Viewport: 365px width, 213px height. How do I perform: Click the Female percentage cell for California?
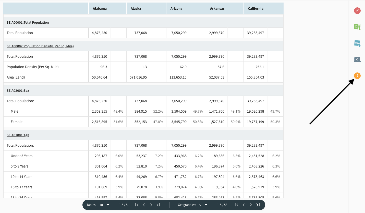point(275,122)
